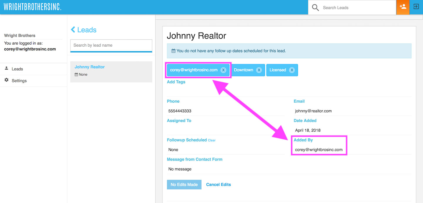Viewport: 423px width, 203px height.
Task: Click the logout icon in header
Action: pos(416,7)
